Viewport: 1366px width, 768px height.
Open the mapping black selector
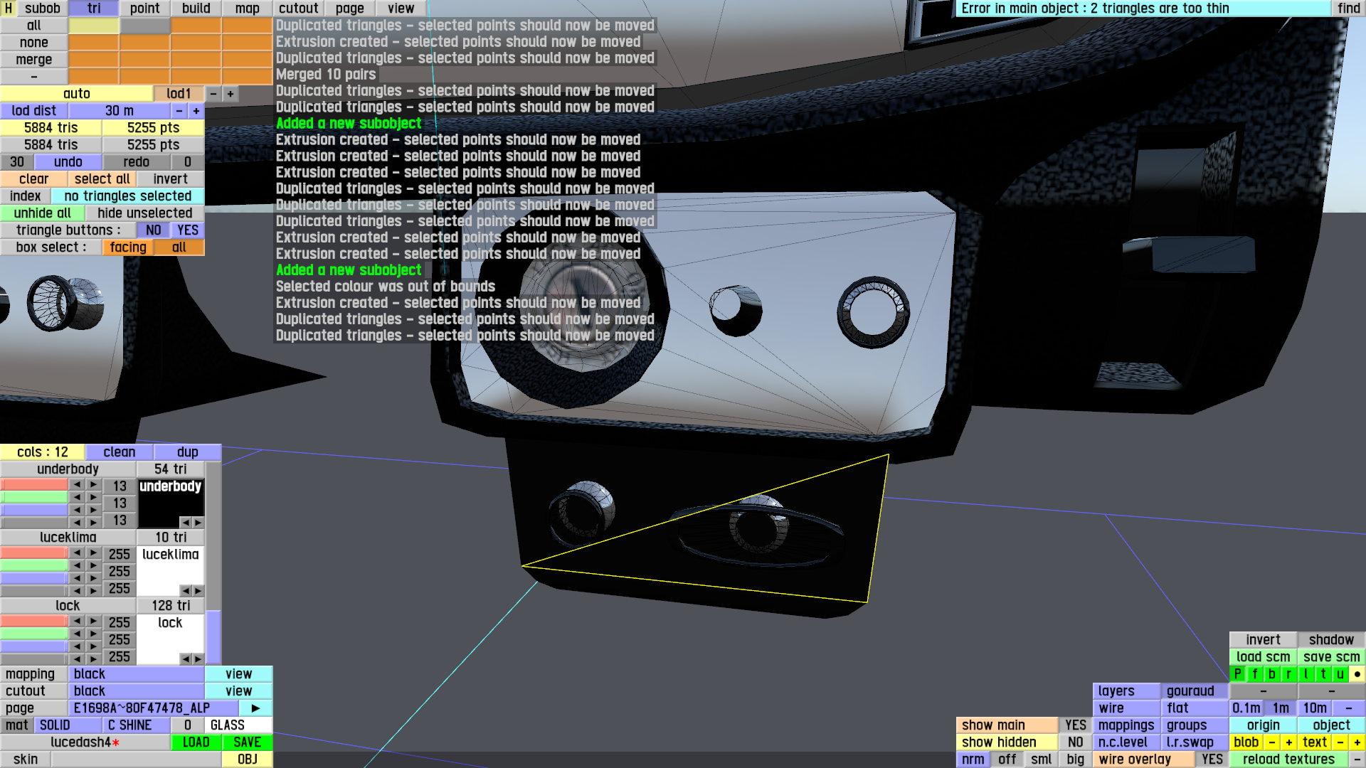click(x=136, y=674)
